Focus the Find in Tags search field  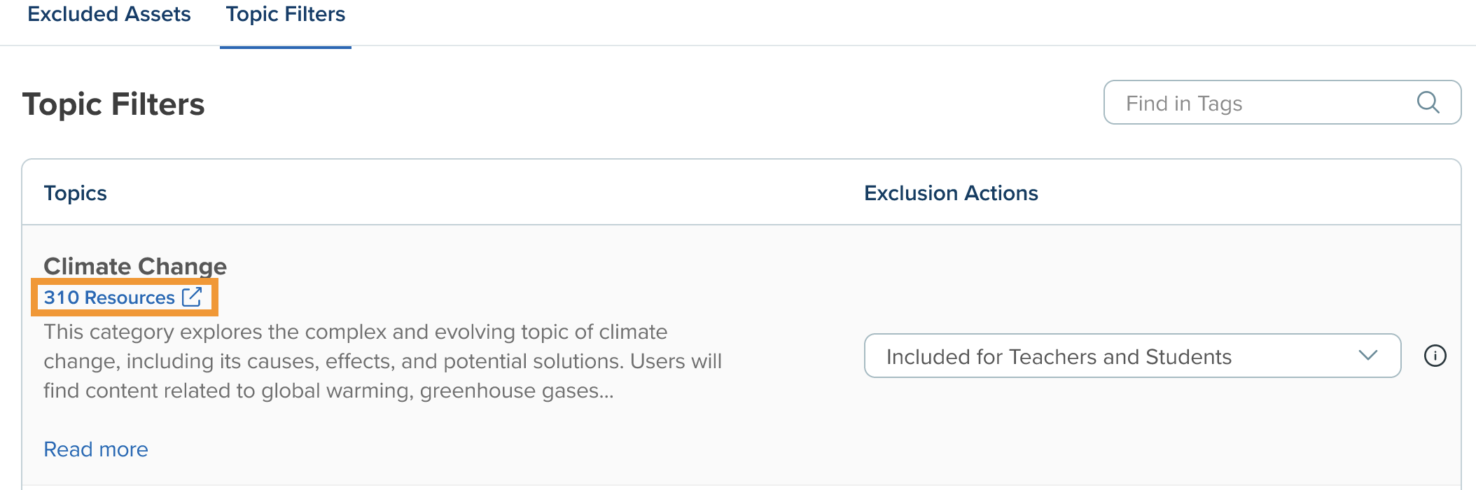tap(1260, 103)
